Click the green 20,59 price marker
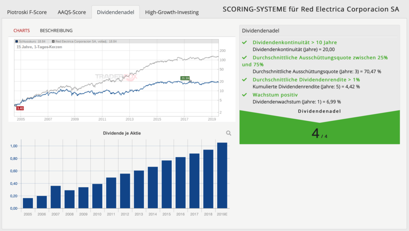The image size is (409, 231). pos(185,78)
